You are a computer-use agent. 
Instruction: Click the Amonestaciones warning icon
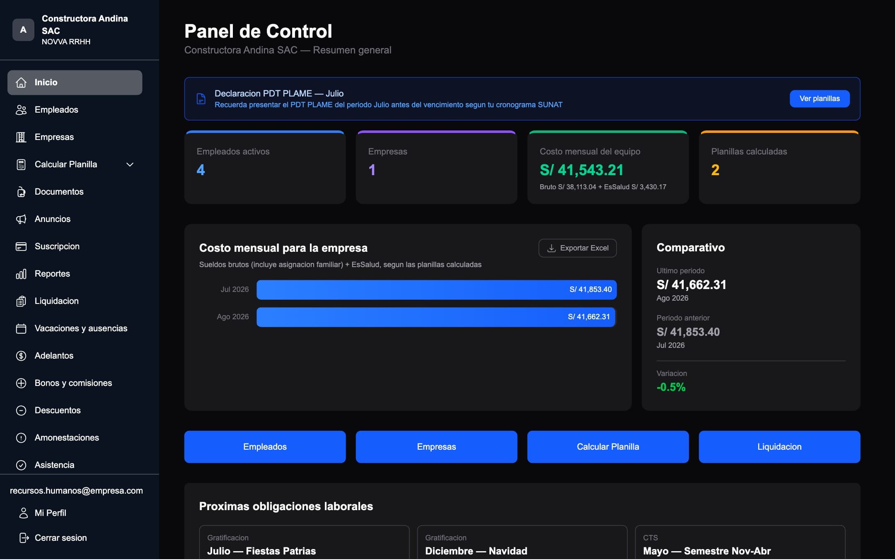(21, 438)
